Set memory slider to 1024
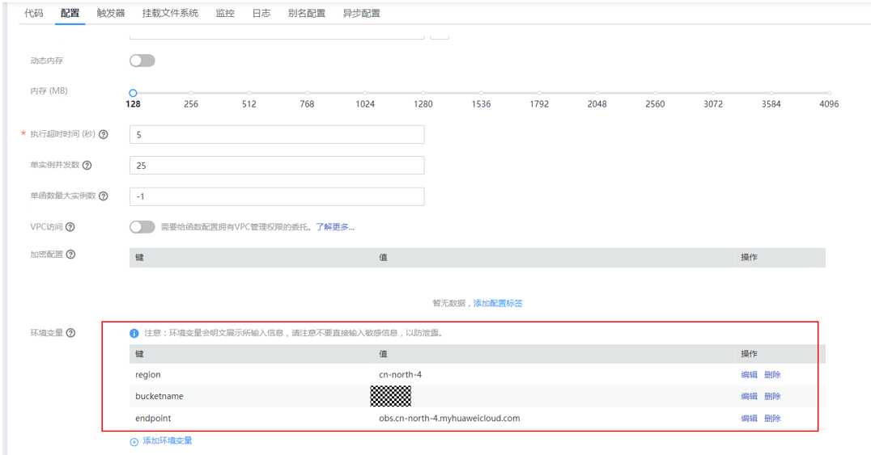 coord(365,93)
